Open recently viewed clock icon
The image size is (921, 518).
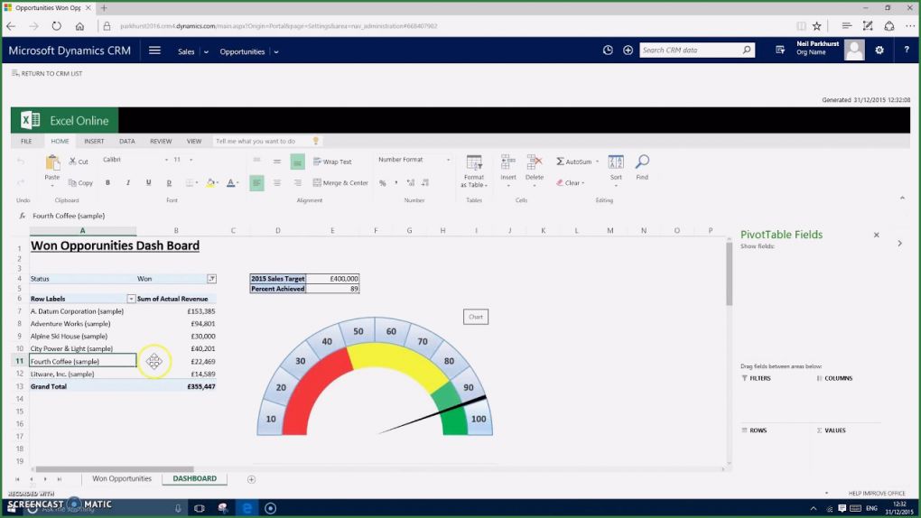(x=608, y=51)
